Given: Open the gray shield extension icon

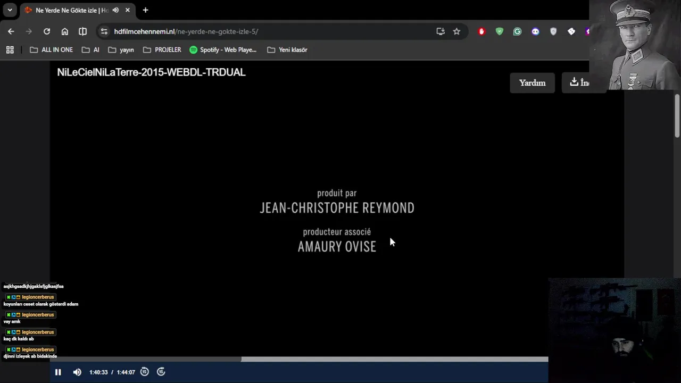Looking at the screenshot, I should tap(553, 31).
